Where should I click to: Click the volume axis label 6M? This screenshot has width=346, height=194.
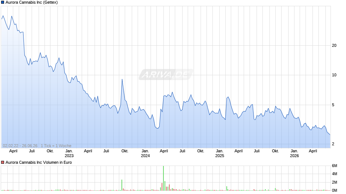[335, 166]
